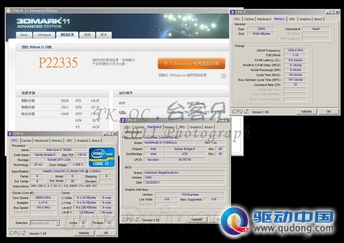Click the BIOS Brand American Megatrends Inc. field
The width and height of the screenshot is (344, 243).
tap(185, 173)
